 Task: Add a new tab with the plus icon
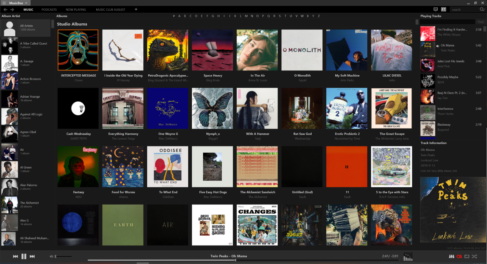tap(136, 9)
